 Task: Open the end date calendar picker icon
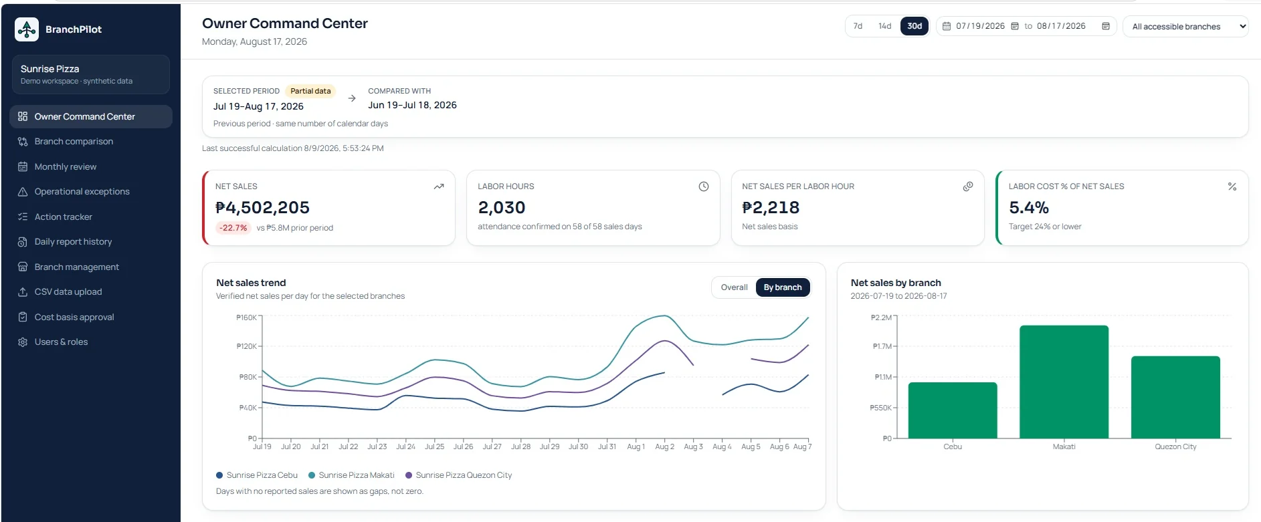point(1106,26)
